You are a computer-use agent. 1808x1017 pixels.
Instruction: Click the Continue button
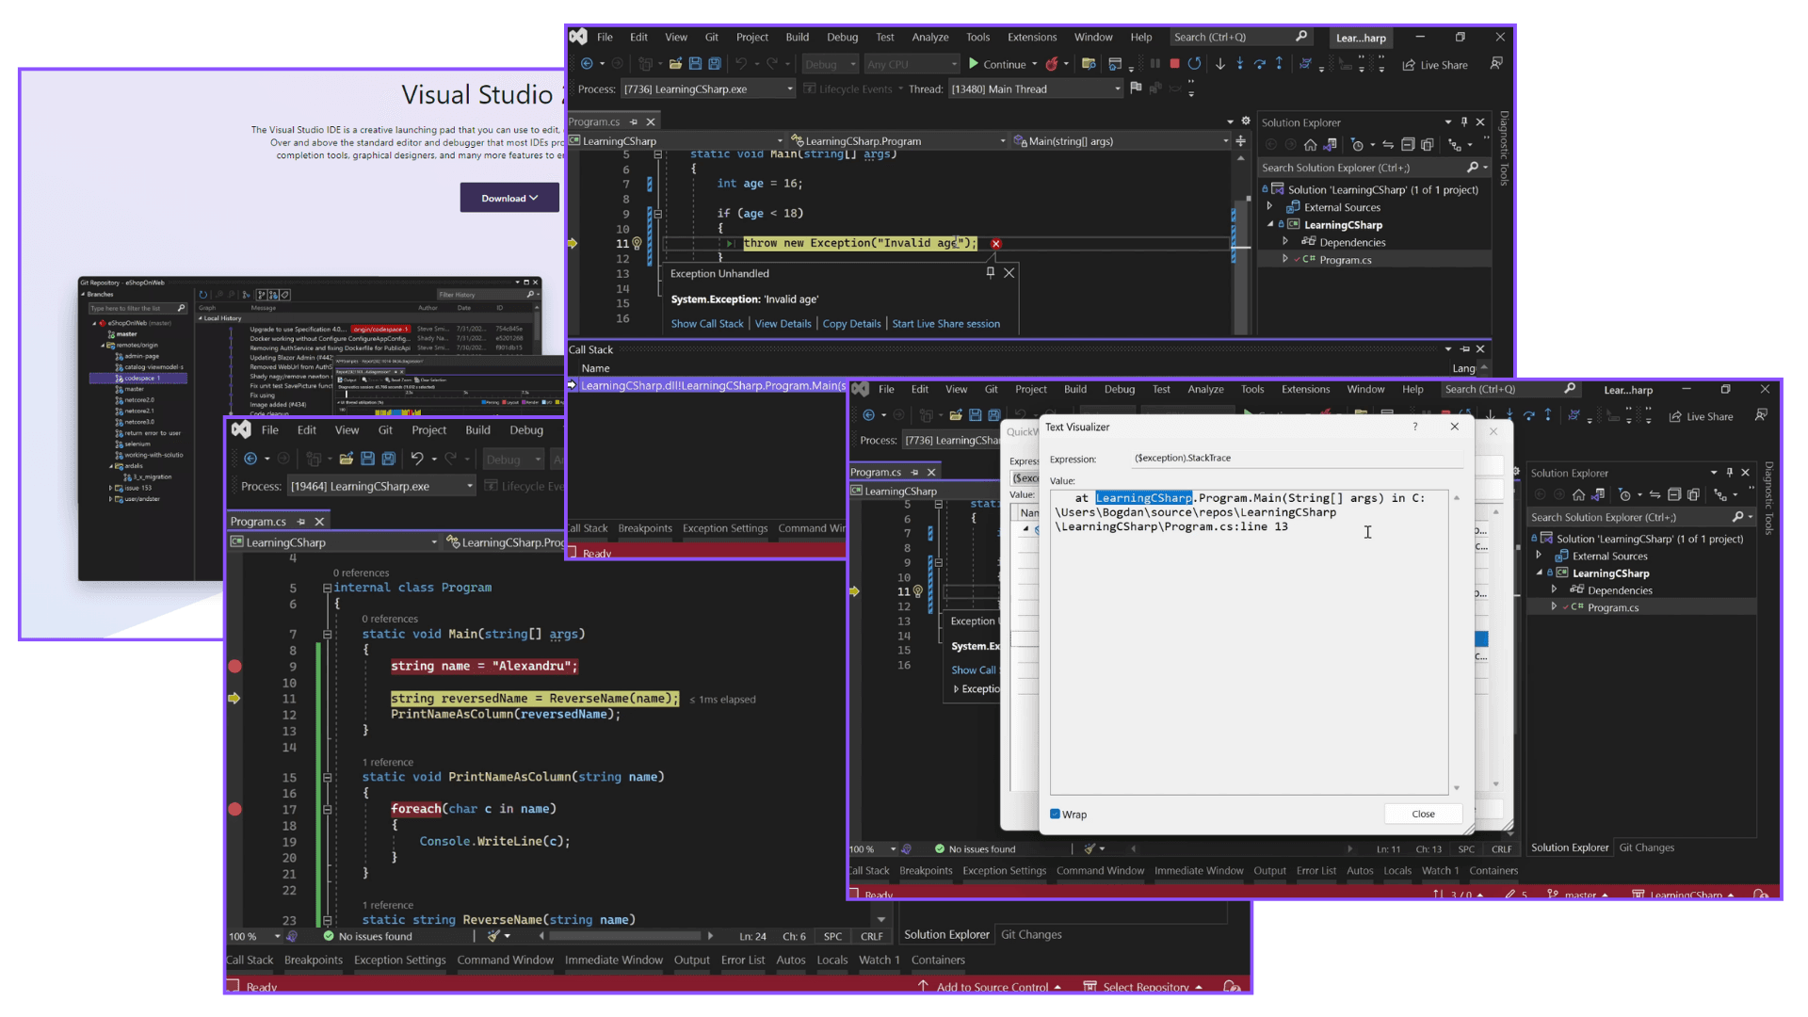997,65
